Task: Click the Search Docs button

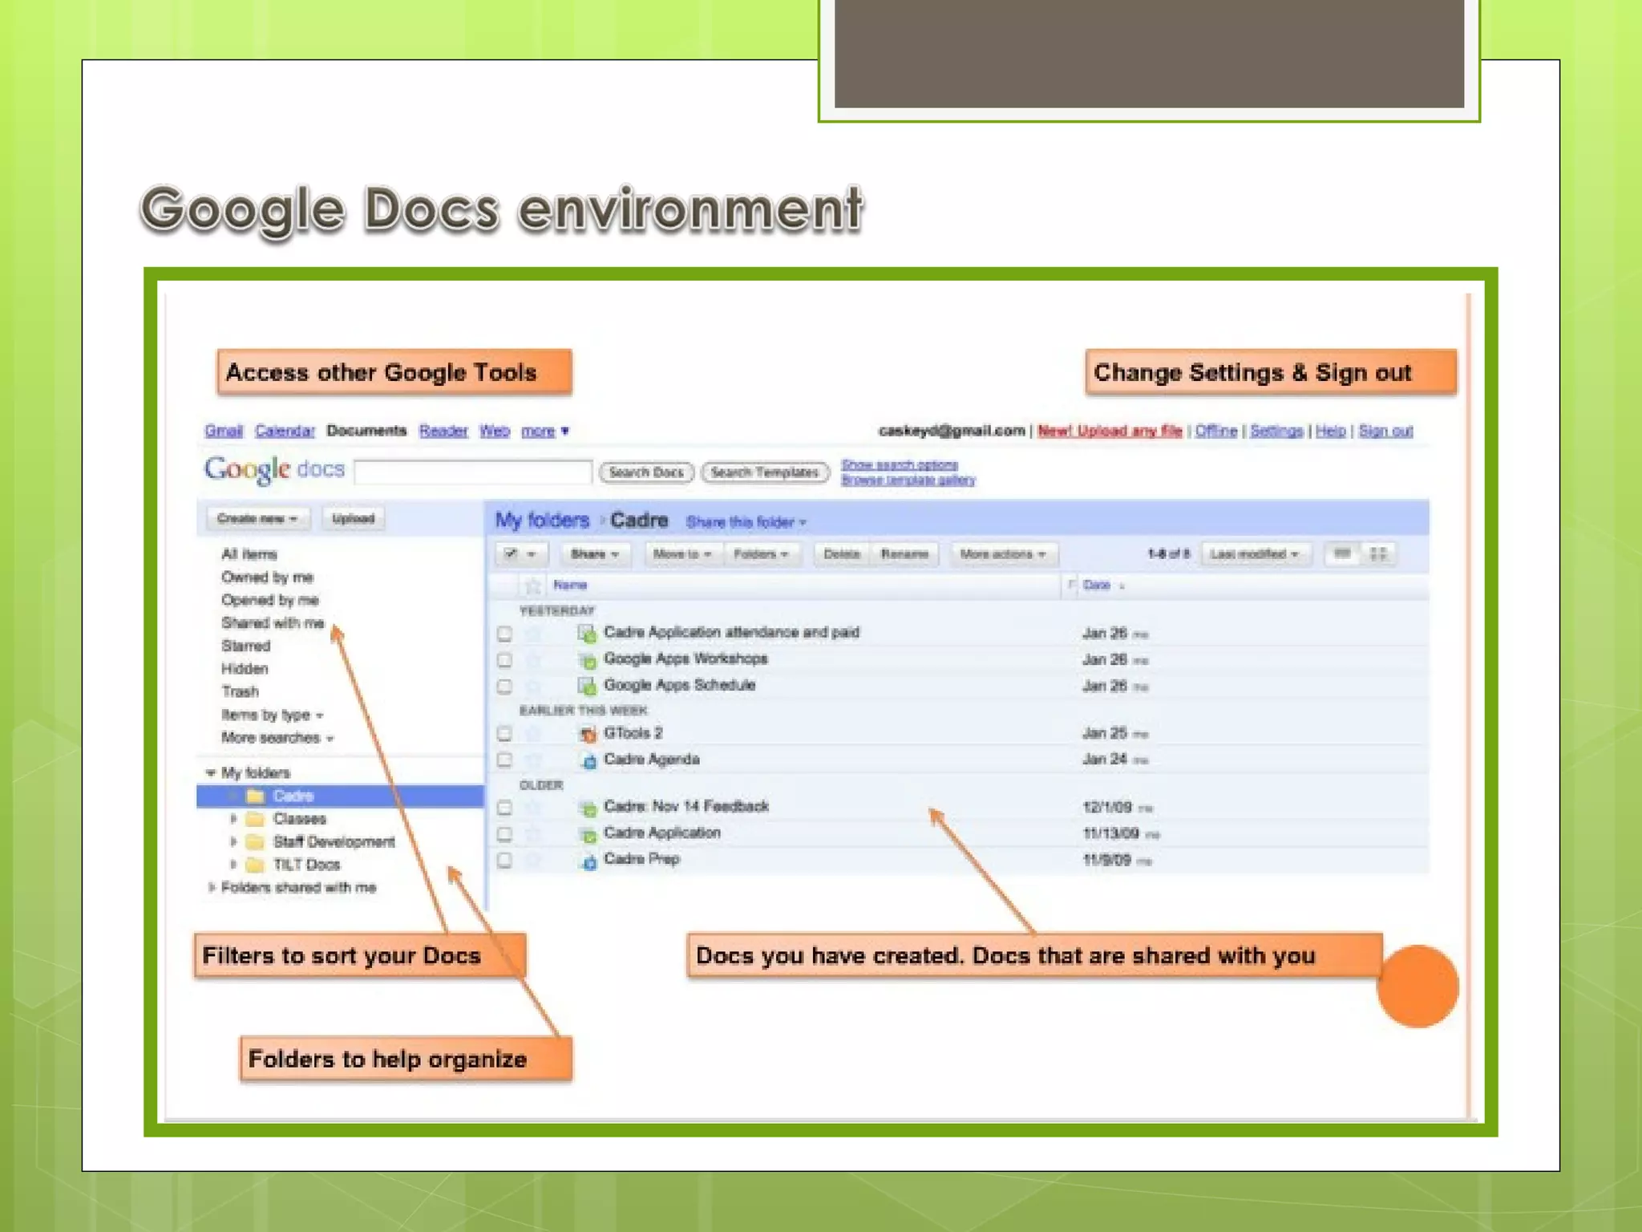Action: click(x=645, y=472)
